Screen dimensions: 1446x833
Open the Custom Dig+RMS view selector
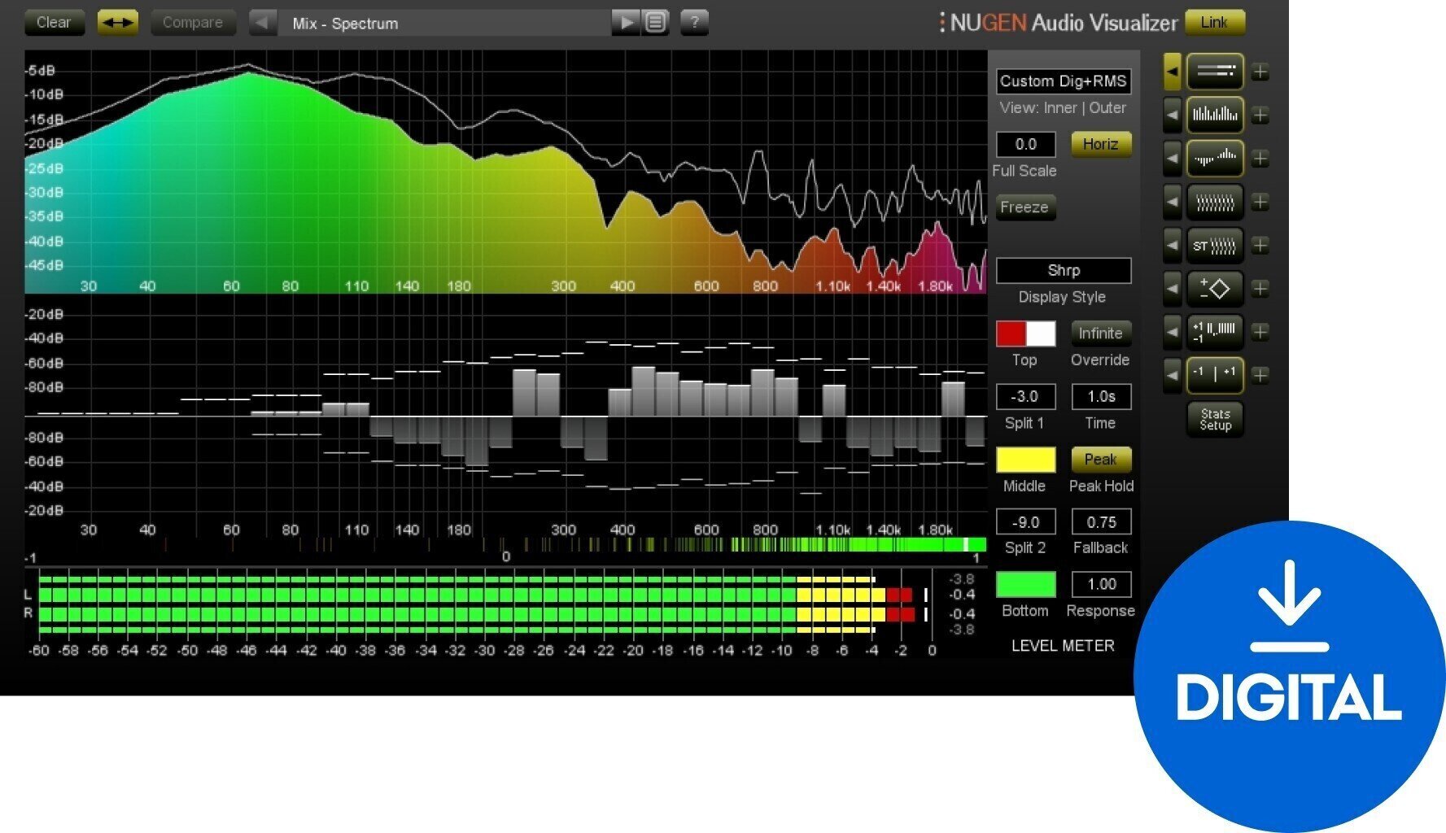1064,81
